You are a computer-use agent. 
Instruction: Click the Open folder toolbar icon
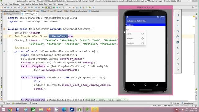[2, 7]
